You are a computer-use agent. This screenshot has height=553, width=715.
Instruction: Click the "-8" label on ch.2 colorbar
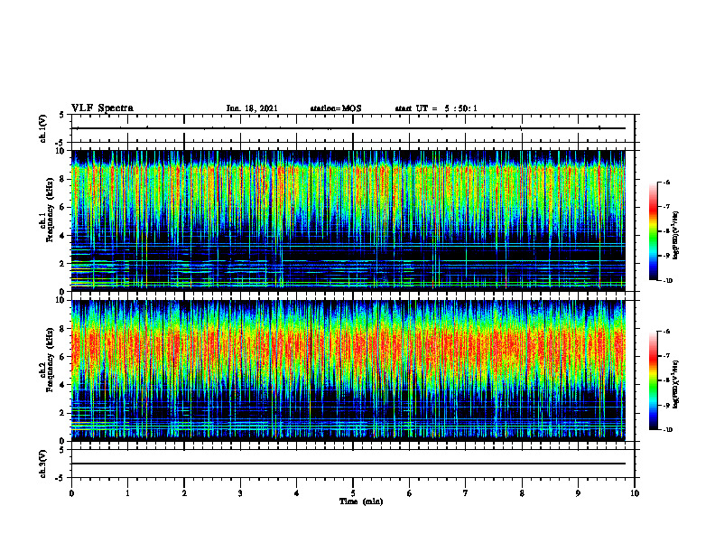point(667,380)
